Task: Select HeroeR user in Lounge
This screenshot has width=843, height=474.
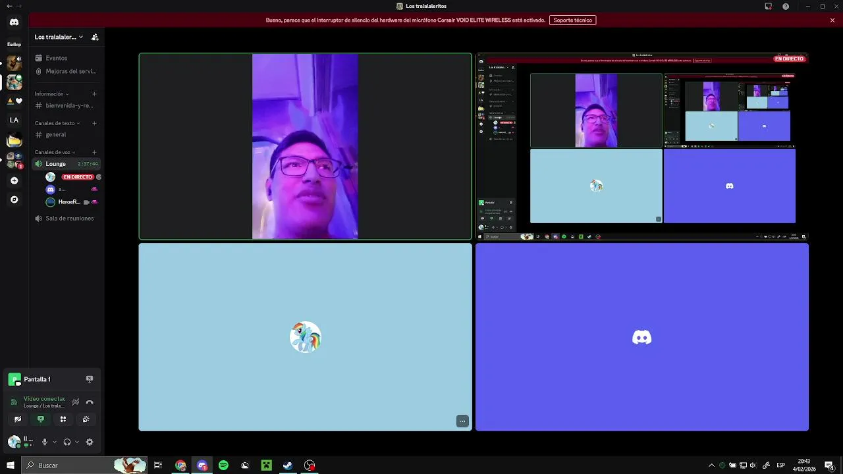Action: tap(72, 202)
